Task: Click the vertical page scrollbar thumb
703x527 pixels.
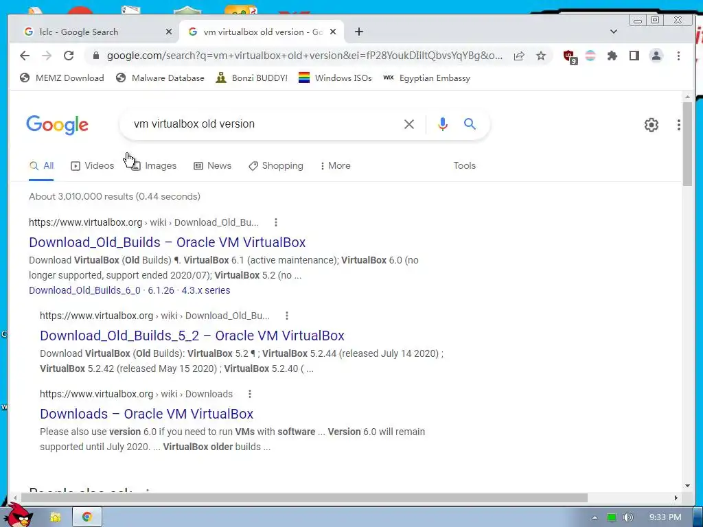Action: pyautogui.click(x=687, y=143)
